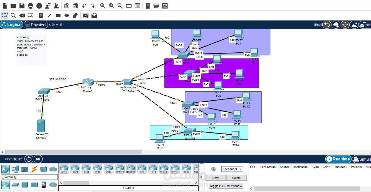Create a new cluster cloud icon
The width and height of the screenshot is (371, 192).
click(336, 25)
